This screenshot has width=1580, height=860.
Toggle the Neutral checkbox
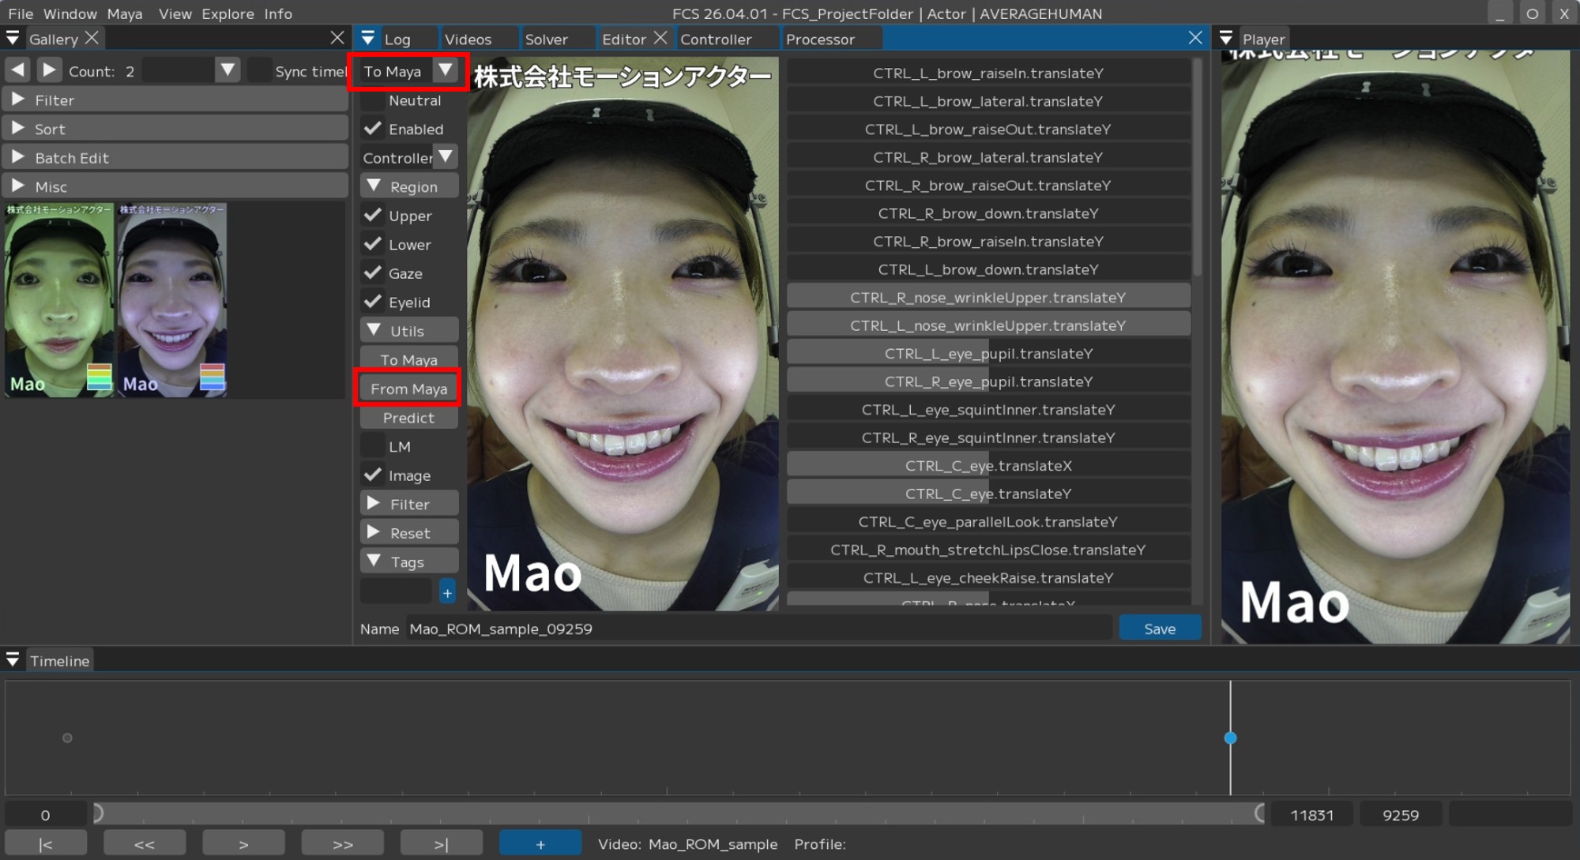click(373, 100)
